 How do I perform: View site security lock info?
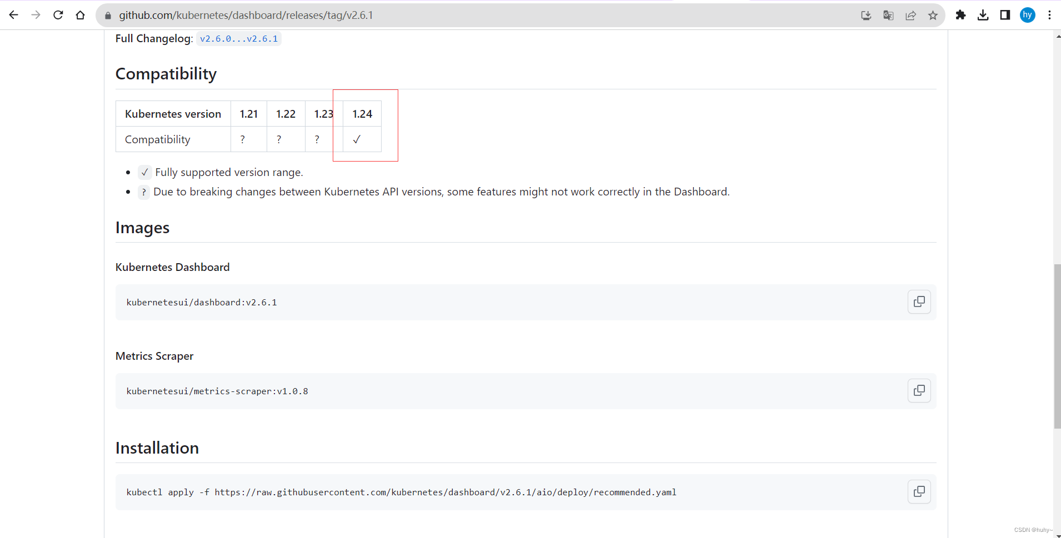point(108,16)
